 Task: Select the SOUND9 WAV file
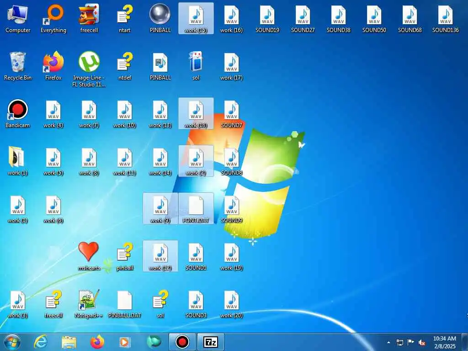click(231, 208)
